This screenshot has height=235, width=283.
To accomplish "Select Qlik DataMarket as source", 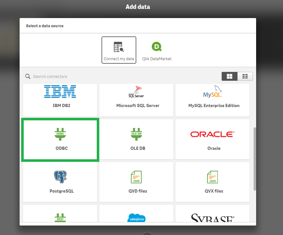I will (x=157, y=50).
